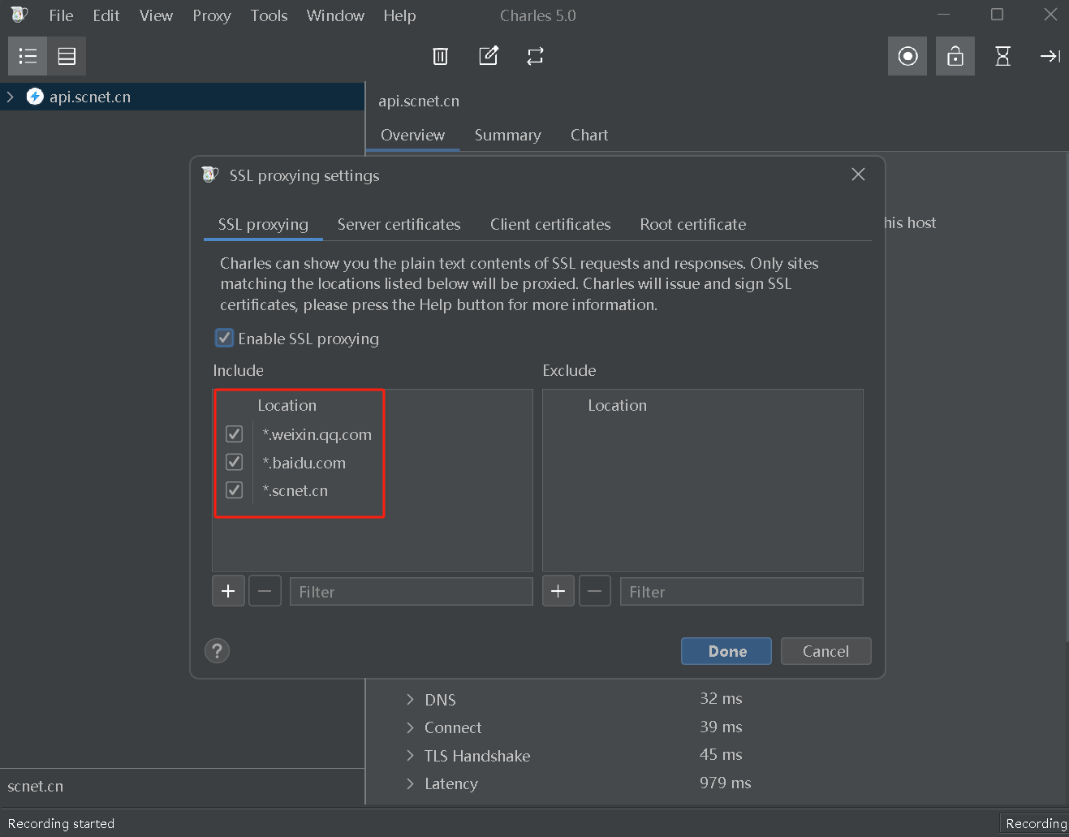The height and width of the screenshot is (837, 1069).
Task: Focus the Include list Filter field
Action: 411,591
